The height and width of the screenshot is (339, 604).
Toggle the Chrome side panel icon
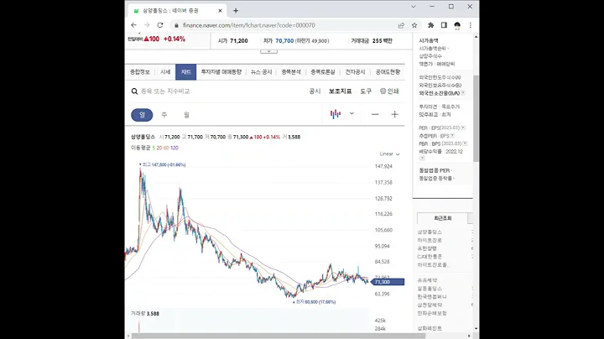(x=444, y=25)
